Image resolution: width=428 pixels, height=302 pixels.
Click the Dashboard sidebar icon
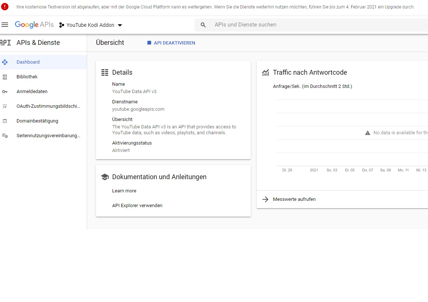(5, 62)
